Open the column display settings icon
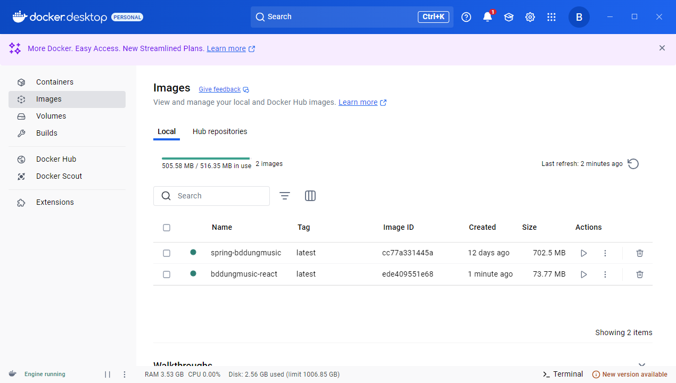This screenshot has height=383, width=676. pyautogui.click(x=310, y=196)
